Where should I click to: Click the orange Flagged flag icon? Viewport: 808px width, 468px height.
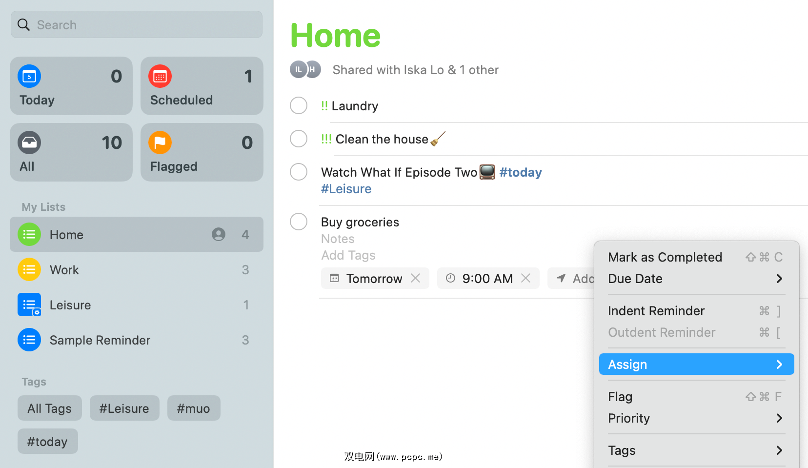point(160,143)
